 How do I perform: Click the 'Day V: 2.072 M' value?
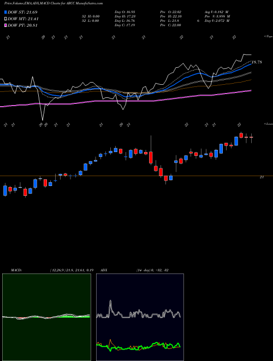pos(218,21)
